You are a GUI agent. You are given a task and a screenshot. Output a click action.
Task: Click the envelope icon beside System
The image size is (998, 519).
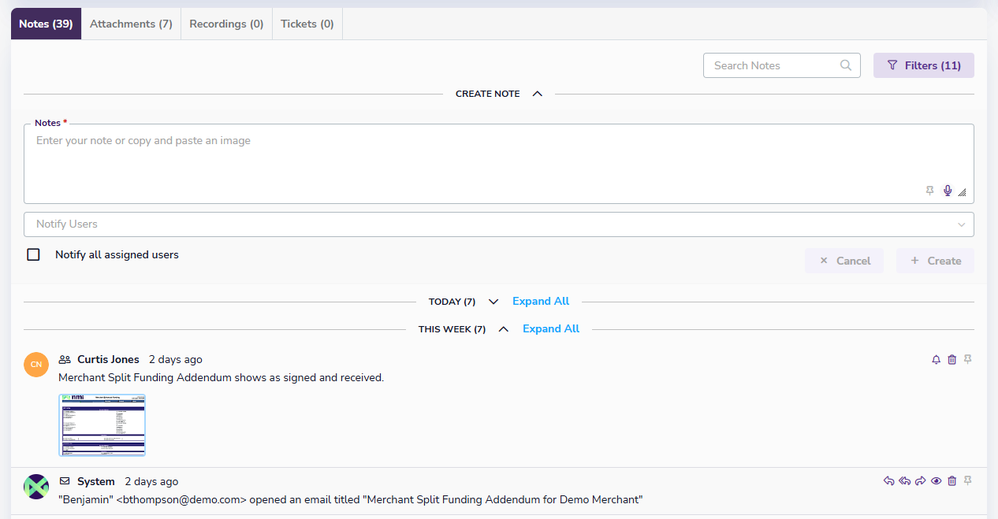[65, 481]
